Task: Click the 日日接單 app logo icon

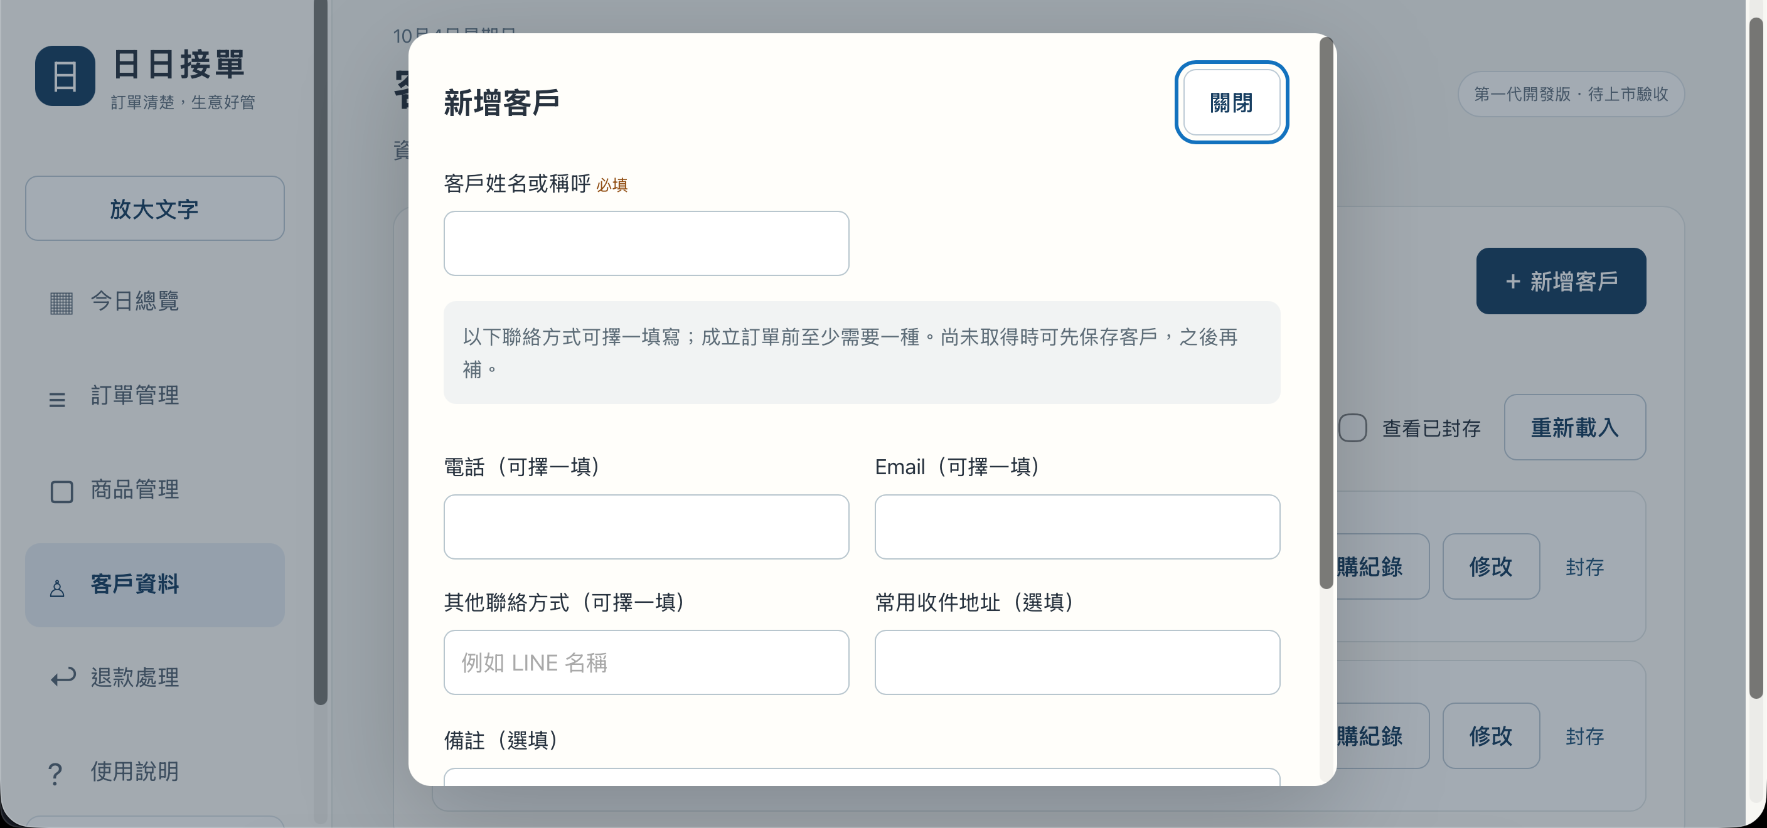Action: tap(65, 75)
